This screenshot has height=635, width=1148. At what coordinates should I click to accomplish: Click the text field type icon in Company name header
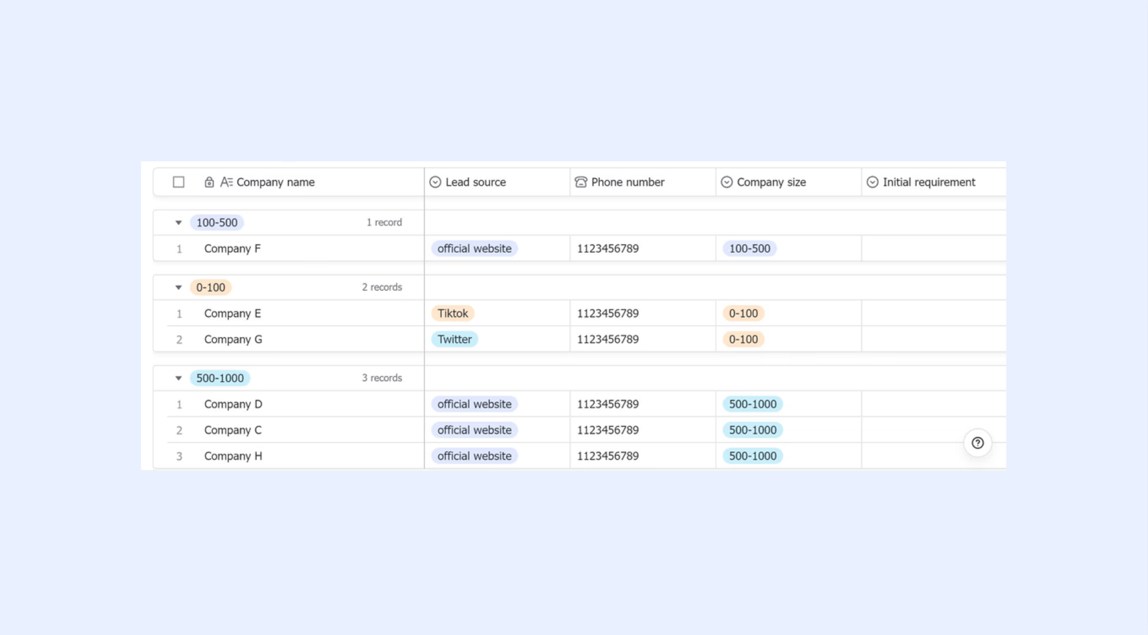tap(226, 182)
